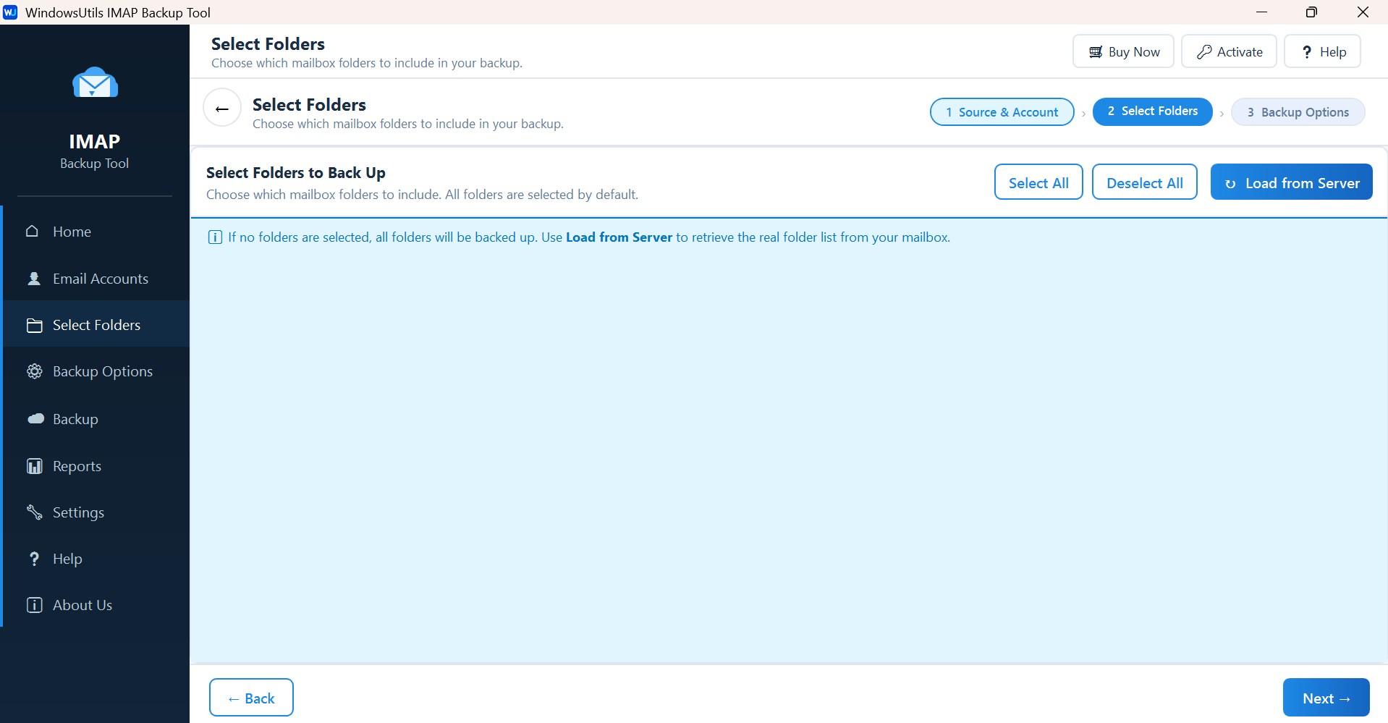Click the WindowsUtils app icon in title bar

10,12
